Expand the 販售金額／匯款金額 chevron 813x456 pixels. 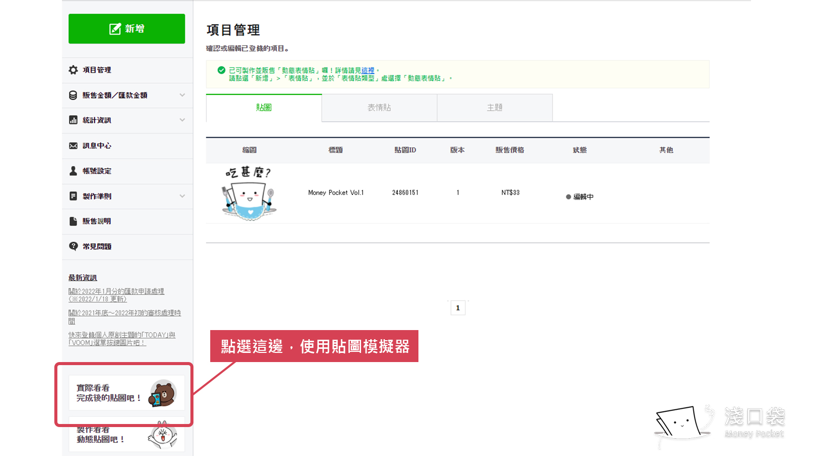(x=182, y=95)
